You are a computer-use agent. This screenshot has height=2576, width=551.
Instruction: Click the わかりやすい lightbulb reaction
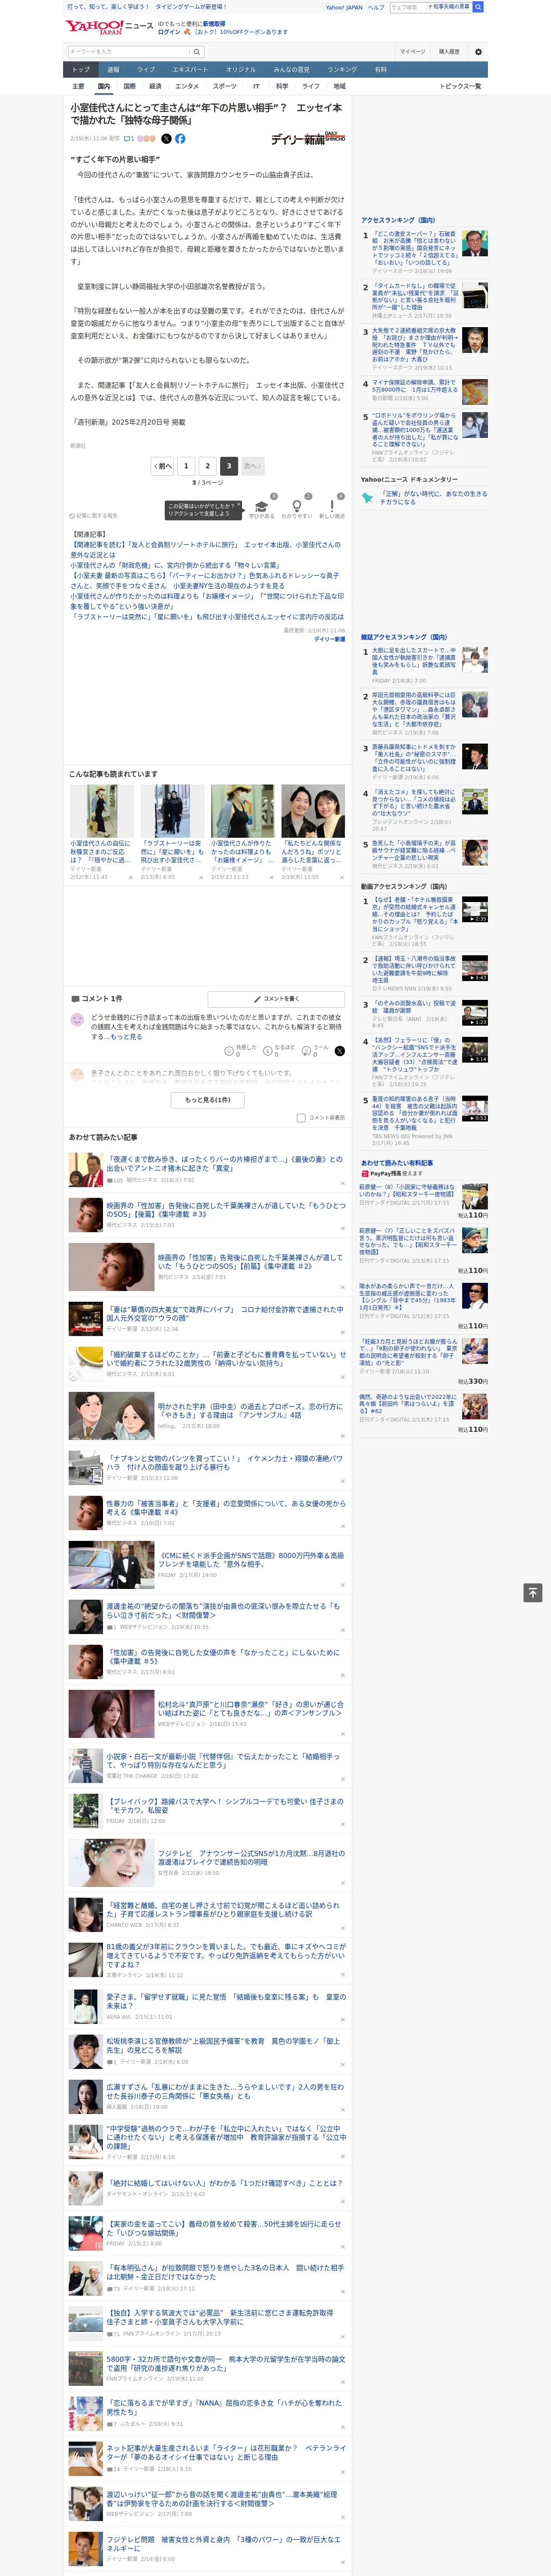pos(297,506)
